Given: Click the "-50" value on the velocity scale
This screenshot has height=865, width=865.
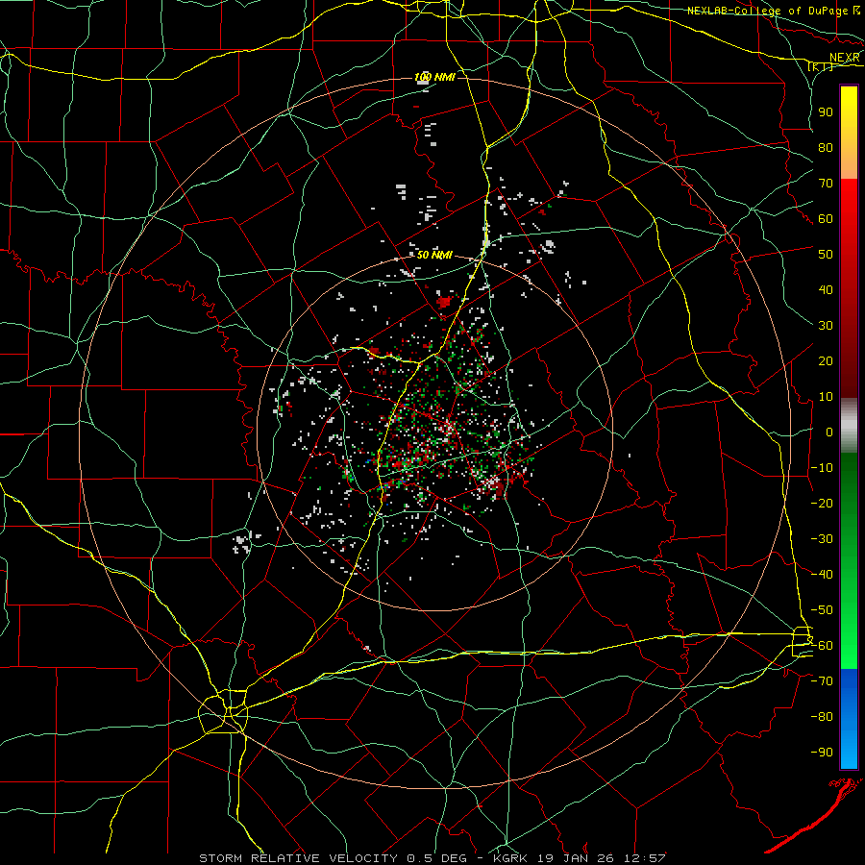Looking at the screenshot, I should 822,610.
